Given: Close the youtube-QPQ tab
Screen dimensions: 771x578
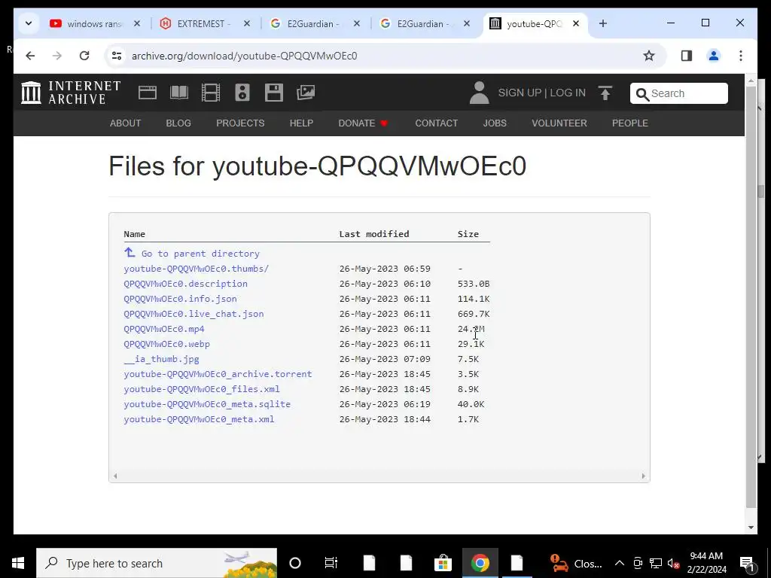Looking at the screenshot, I should 576,23.
